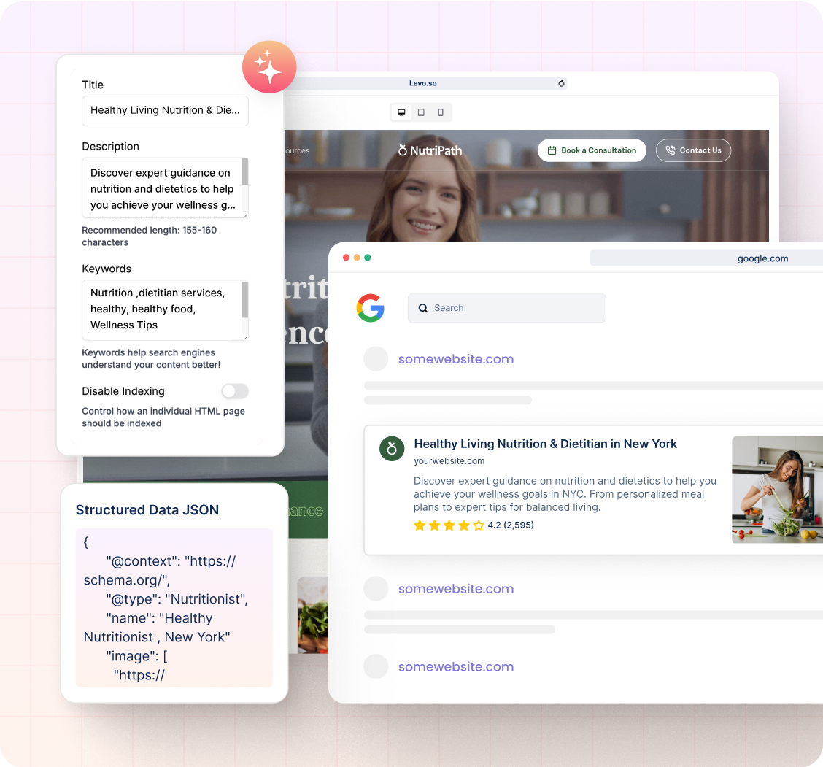Viewport: 823px width, 767px height.
Task: Open Healthy Living Nutrition & Dietitian result
Action: point(545,444)
